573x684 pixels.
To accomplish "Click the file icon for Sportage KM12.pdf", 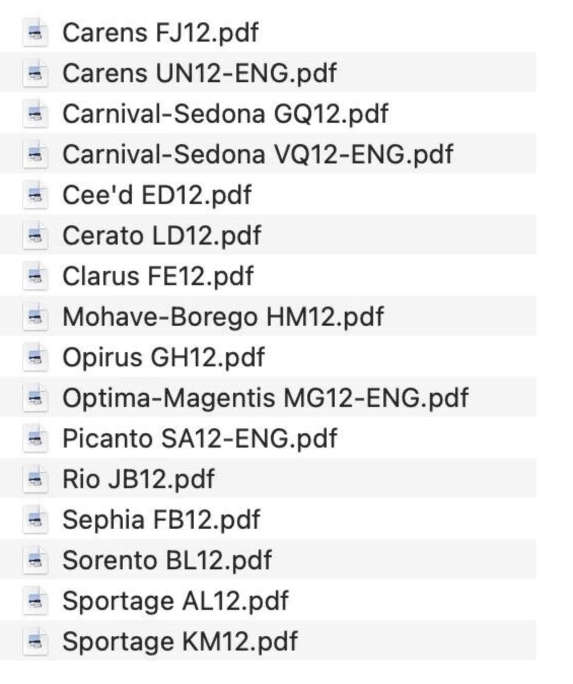I will [x=35, y=641].
